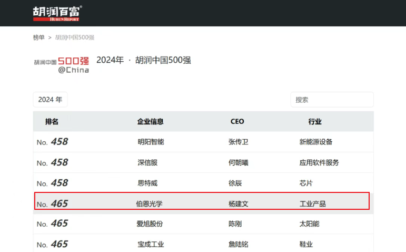Screen dimensions: 406x252
Task: Open 深信服 company entry
Action: point(147,163)
